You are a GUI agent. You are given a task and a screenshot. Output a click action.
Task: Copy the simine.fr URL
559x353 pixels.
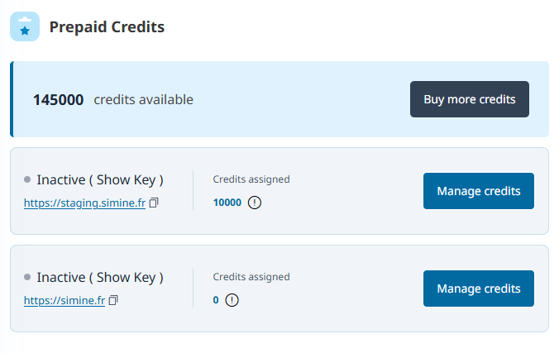click(113, 300)
